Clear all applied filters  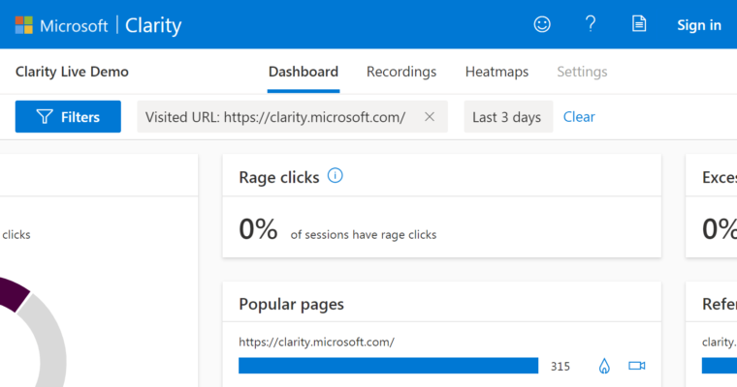(x=579, y=117)
